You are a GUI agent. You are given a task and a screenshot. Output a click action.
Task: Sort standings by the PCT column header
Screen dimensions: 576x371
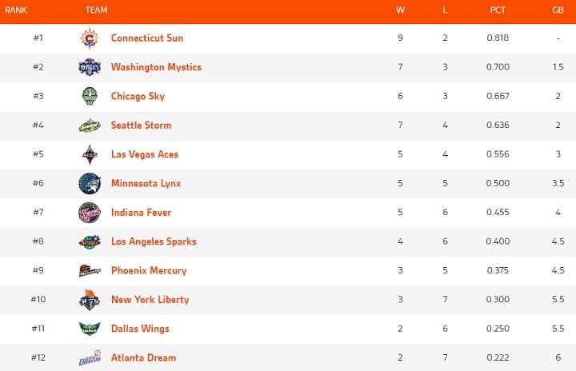[x=497, y=10]
